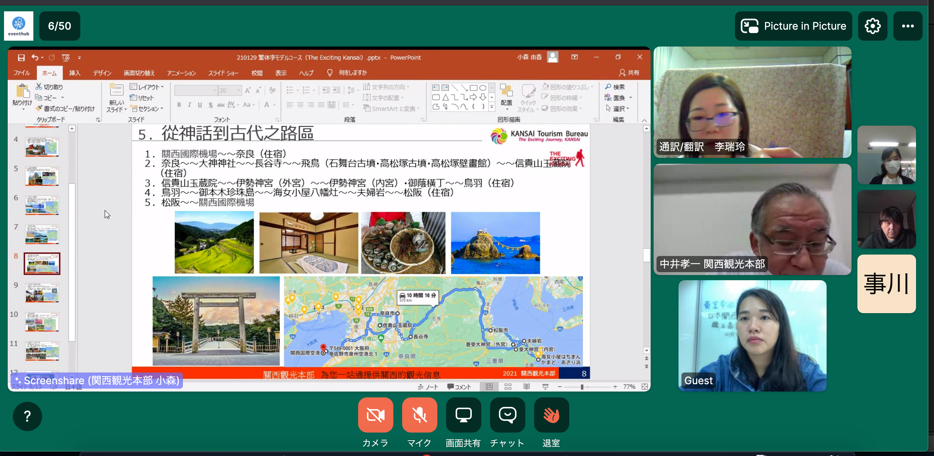This screenshot has height=456, width=934.
Task: Switch to the スライド ショー ribbon tab
Action: click(x=223, y=73)
